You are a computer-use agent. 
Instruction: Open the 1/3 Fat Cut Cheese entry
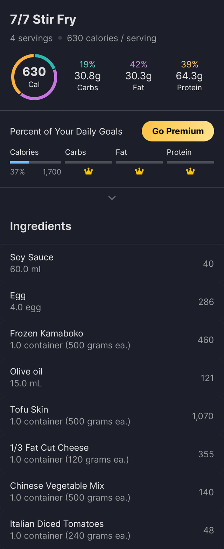pos(112,454)
